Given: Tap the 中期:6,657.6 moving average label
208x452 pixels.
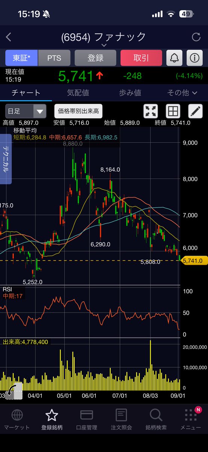Looking at the screenshot, I should click(x=65, y=138).
